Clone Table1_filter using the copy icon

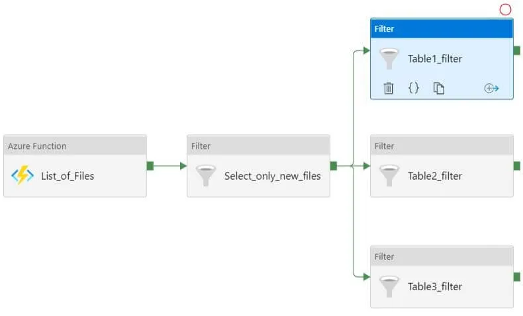[438, 88]
